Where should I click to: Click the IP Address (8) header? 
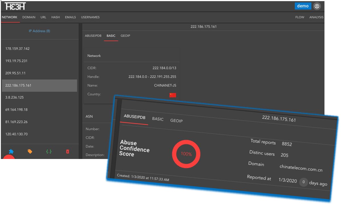pos(39,31)
